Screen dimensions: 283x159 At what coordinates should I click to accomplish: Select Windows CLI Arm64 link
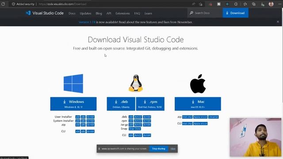point(90,131)
